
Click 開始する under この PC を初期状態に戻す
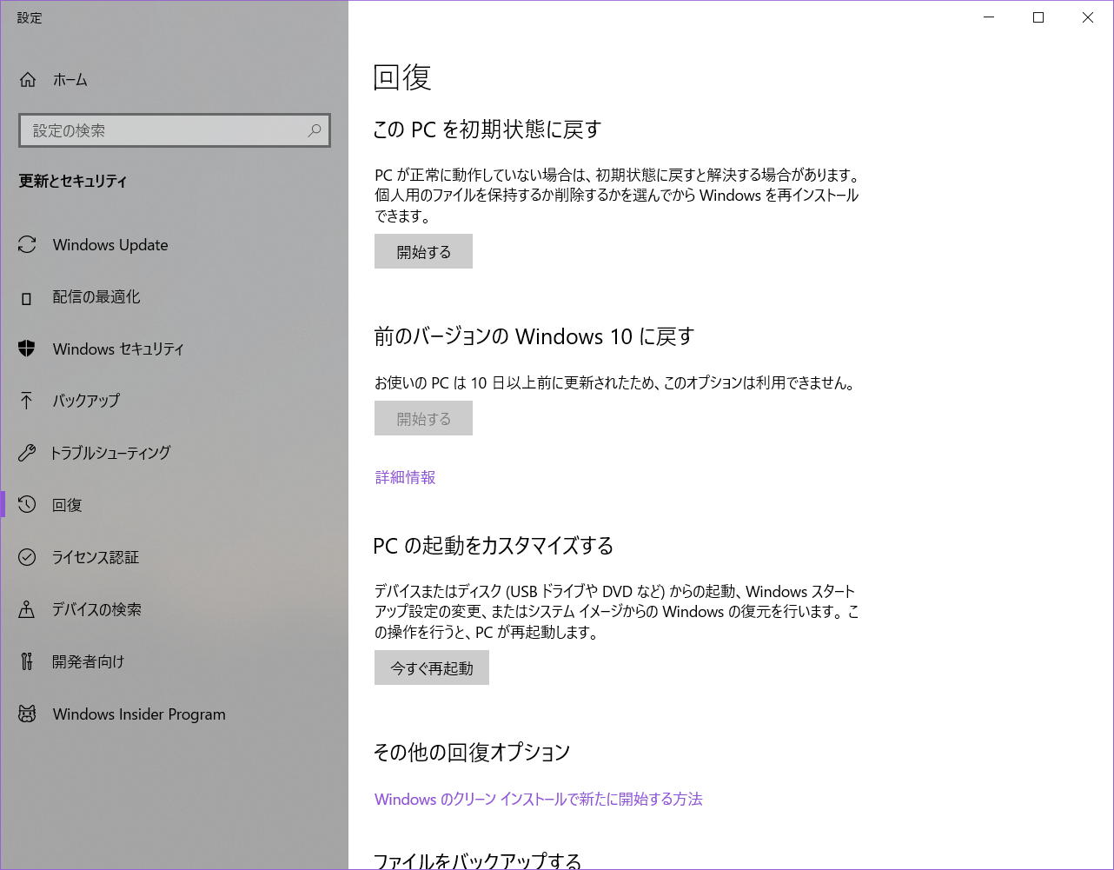click(x=423, y=251)
